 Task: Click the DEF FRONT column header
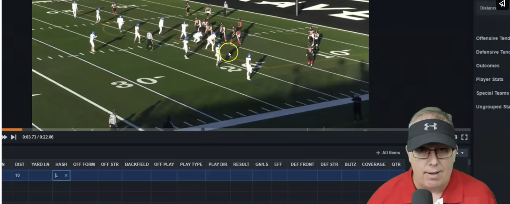(302, 164)
